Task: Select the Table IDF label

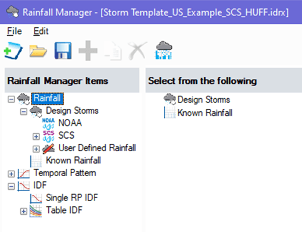Action: coord(64,210)
